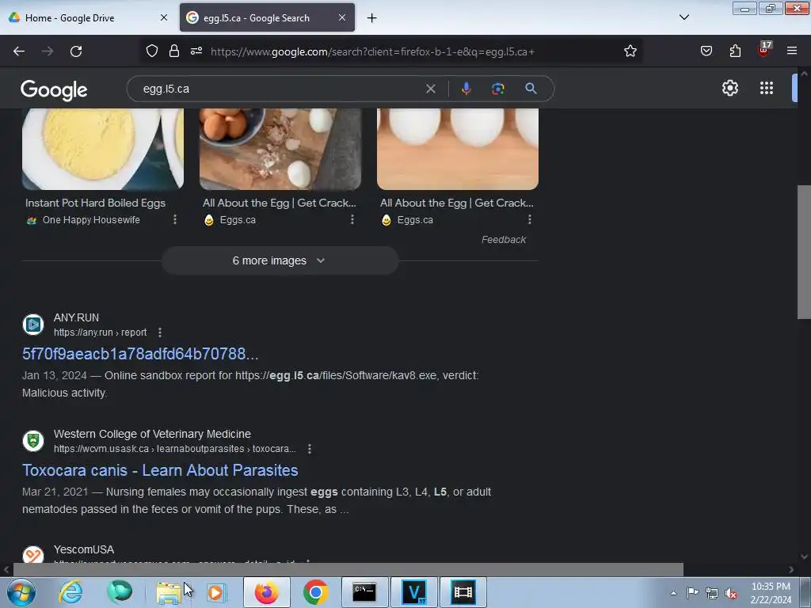Open the uBlock extension with 17 badge
This screenshot has height=608, width=811.
[764, 49]
